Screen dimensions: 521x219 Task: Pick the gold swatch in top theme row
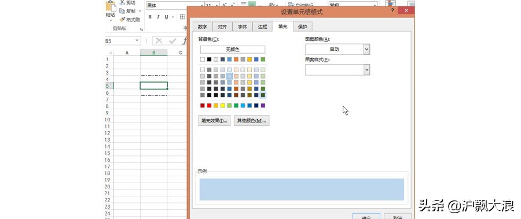pyautogui.click(x=250, y=60)
